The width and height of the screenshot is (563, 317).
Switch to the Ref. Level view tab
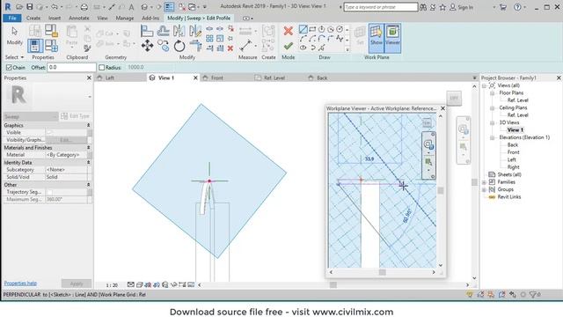point(274,77)
